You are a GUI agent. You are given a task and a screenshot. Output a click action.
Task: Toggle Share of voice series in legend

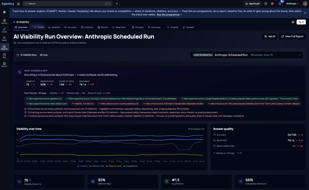pos(113,166)
